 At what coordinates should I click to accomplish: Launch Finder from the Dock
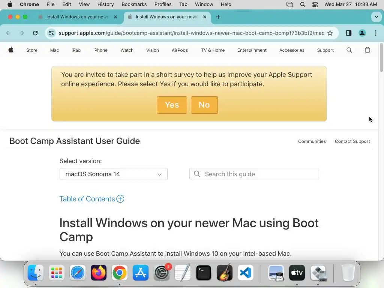pyautogui.click(x=36, y=273)
